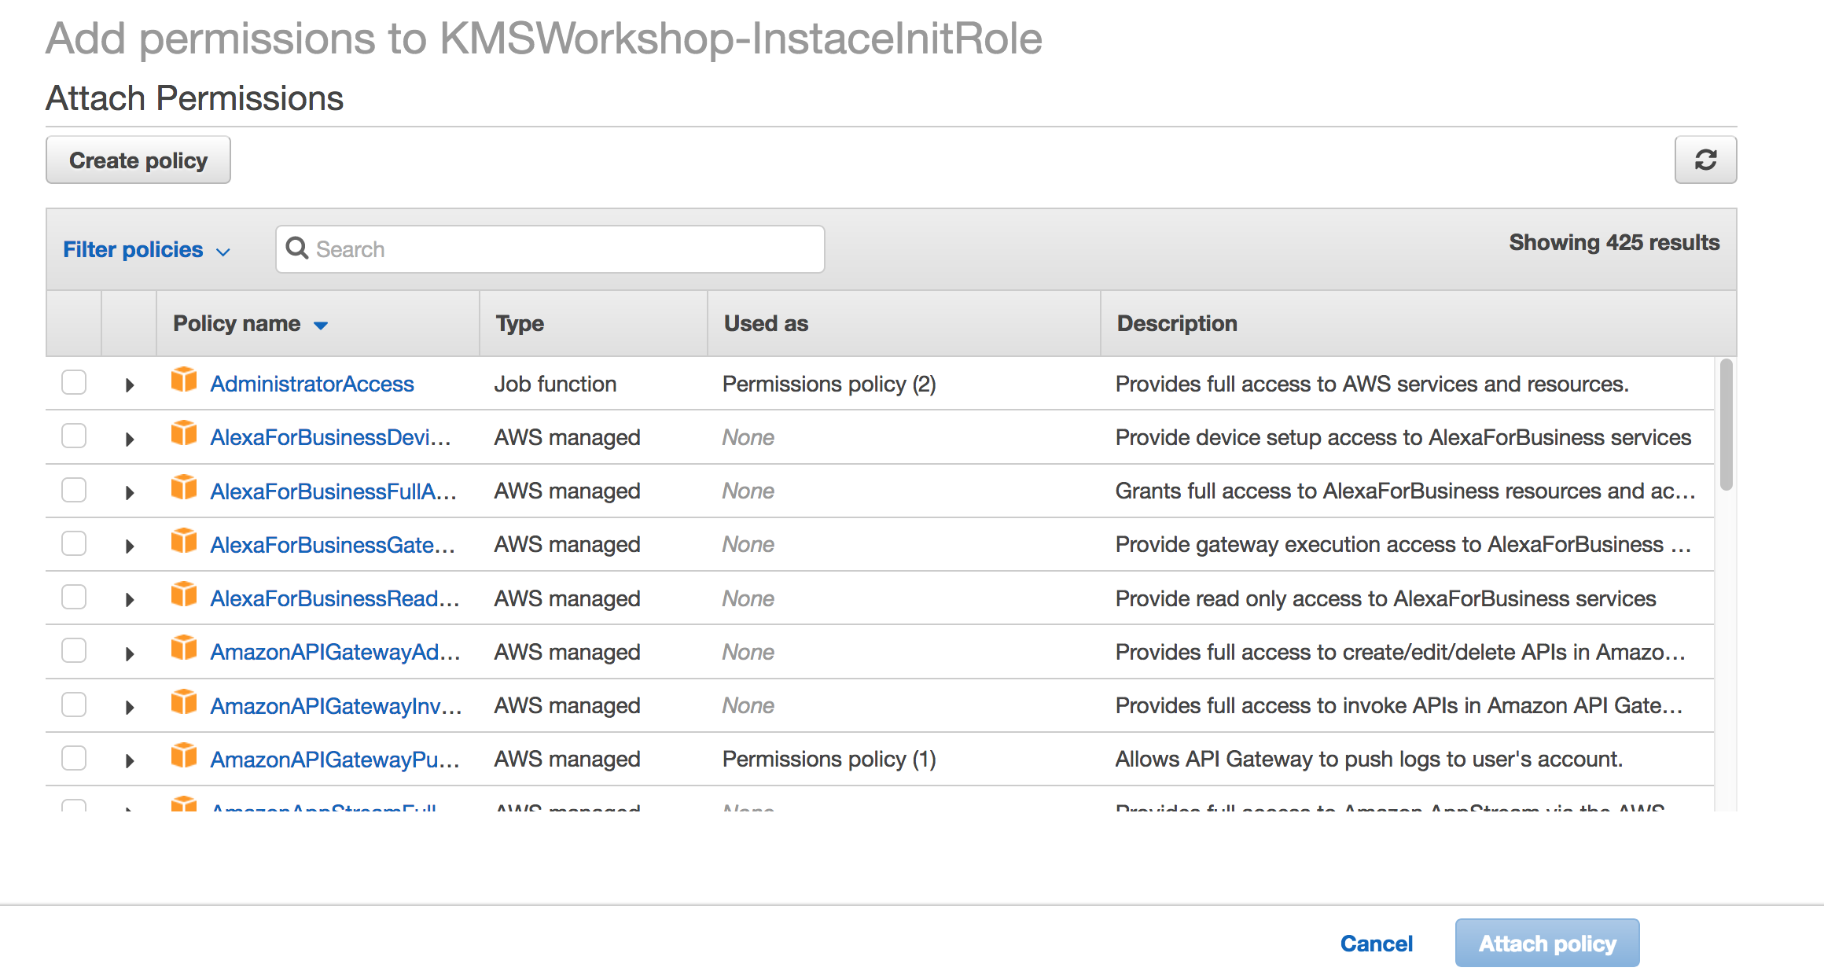This screenshot has height=975, width=1824.
Task: Expand the AlexaForBusinessDevi... row details
Action: pyautogui.click(x=130, y=439)
